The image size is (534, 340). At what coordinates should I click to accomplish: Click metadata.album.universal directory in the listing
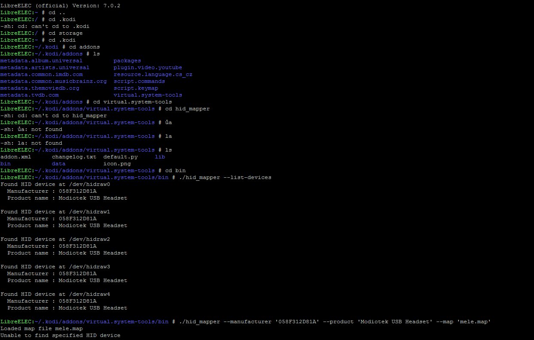[x=41, y=61]
